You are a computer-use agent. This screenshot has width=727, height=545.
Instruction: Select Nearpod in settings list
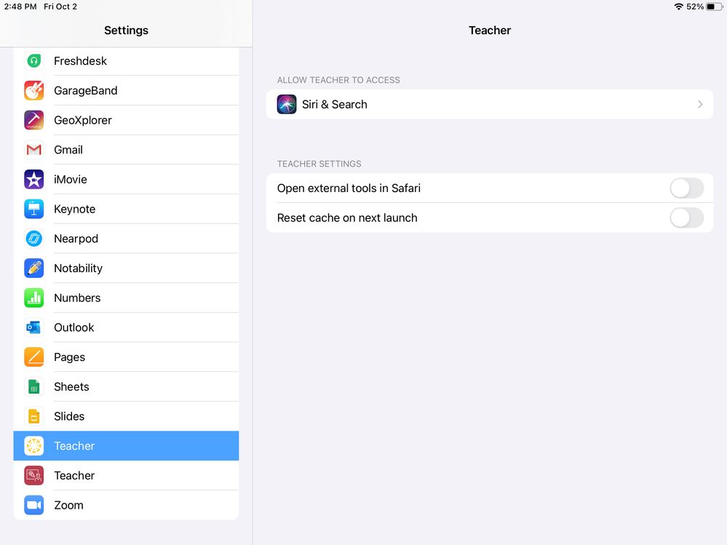point(126,239)
